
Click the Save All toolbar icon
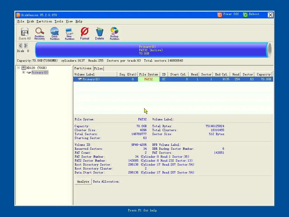tap(25, 34)
